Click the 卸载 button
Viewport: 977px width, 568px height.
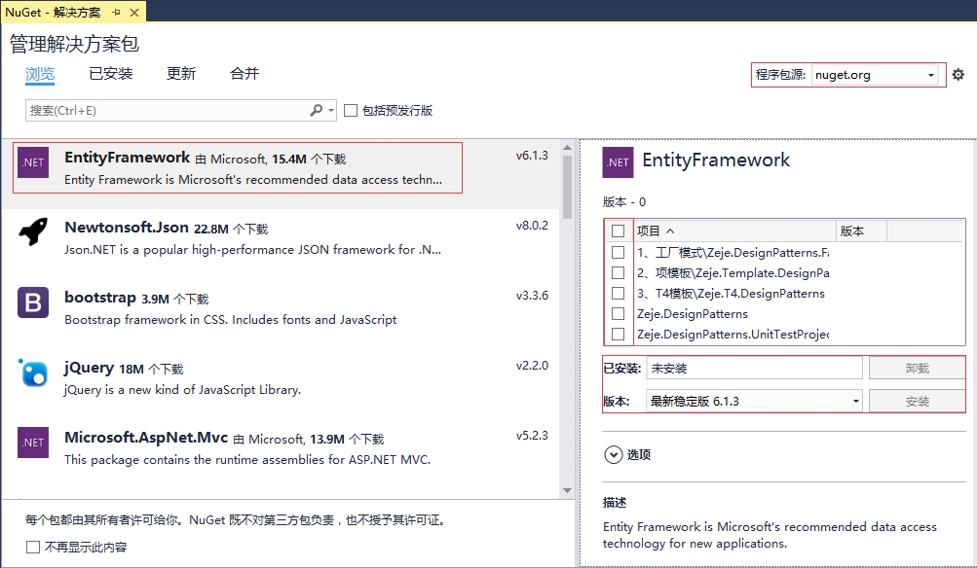pyautogui.click(x=918, y=368)
